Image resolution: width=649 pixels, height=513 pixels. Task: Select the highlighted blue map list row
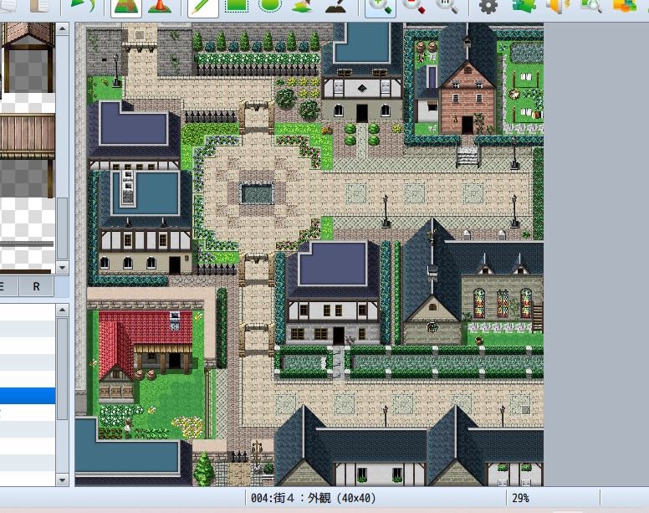[28, 395]
